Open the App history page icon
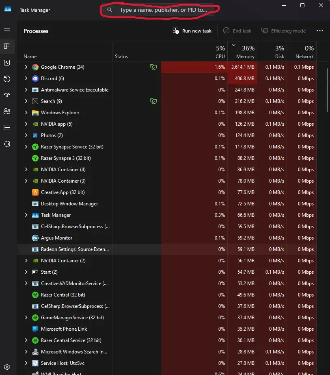 6,79
